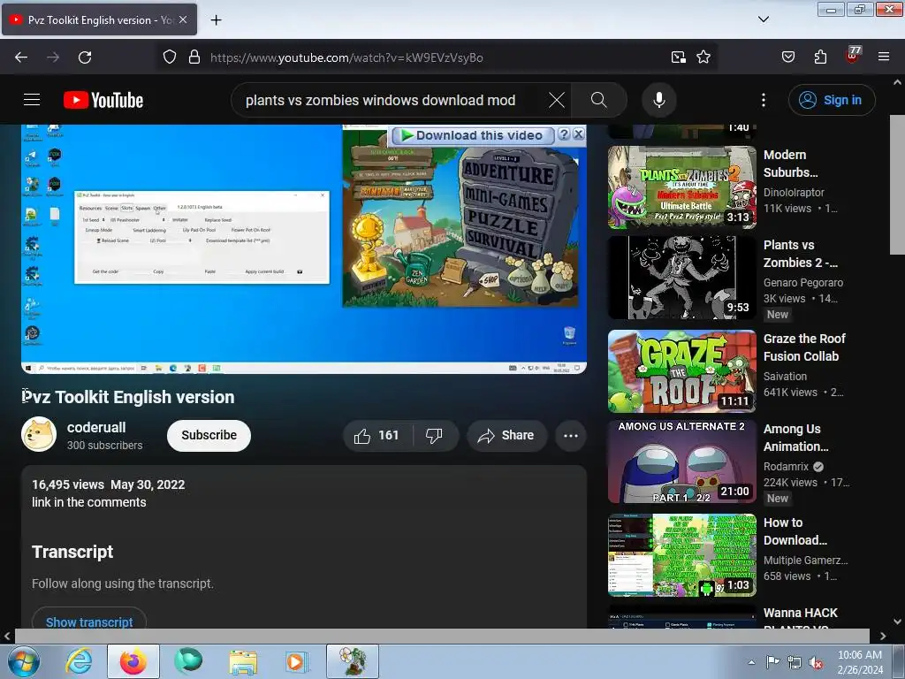This screenshot has width=905, height=679.
Task: Switch to Firefox in the taskbar
Action: pos(133,661)
